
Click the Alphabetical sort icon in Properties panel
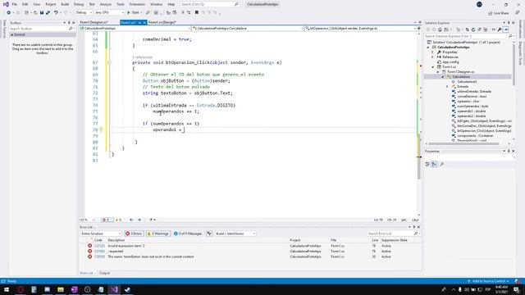click(434, 164)
